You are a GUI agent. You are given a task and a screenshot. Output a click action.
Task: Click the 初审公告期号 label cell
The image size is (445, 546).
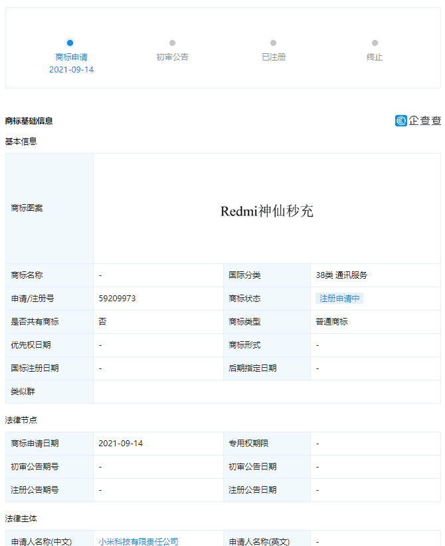pos(49,467)
